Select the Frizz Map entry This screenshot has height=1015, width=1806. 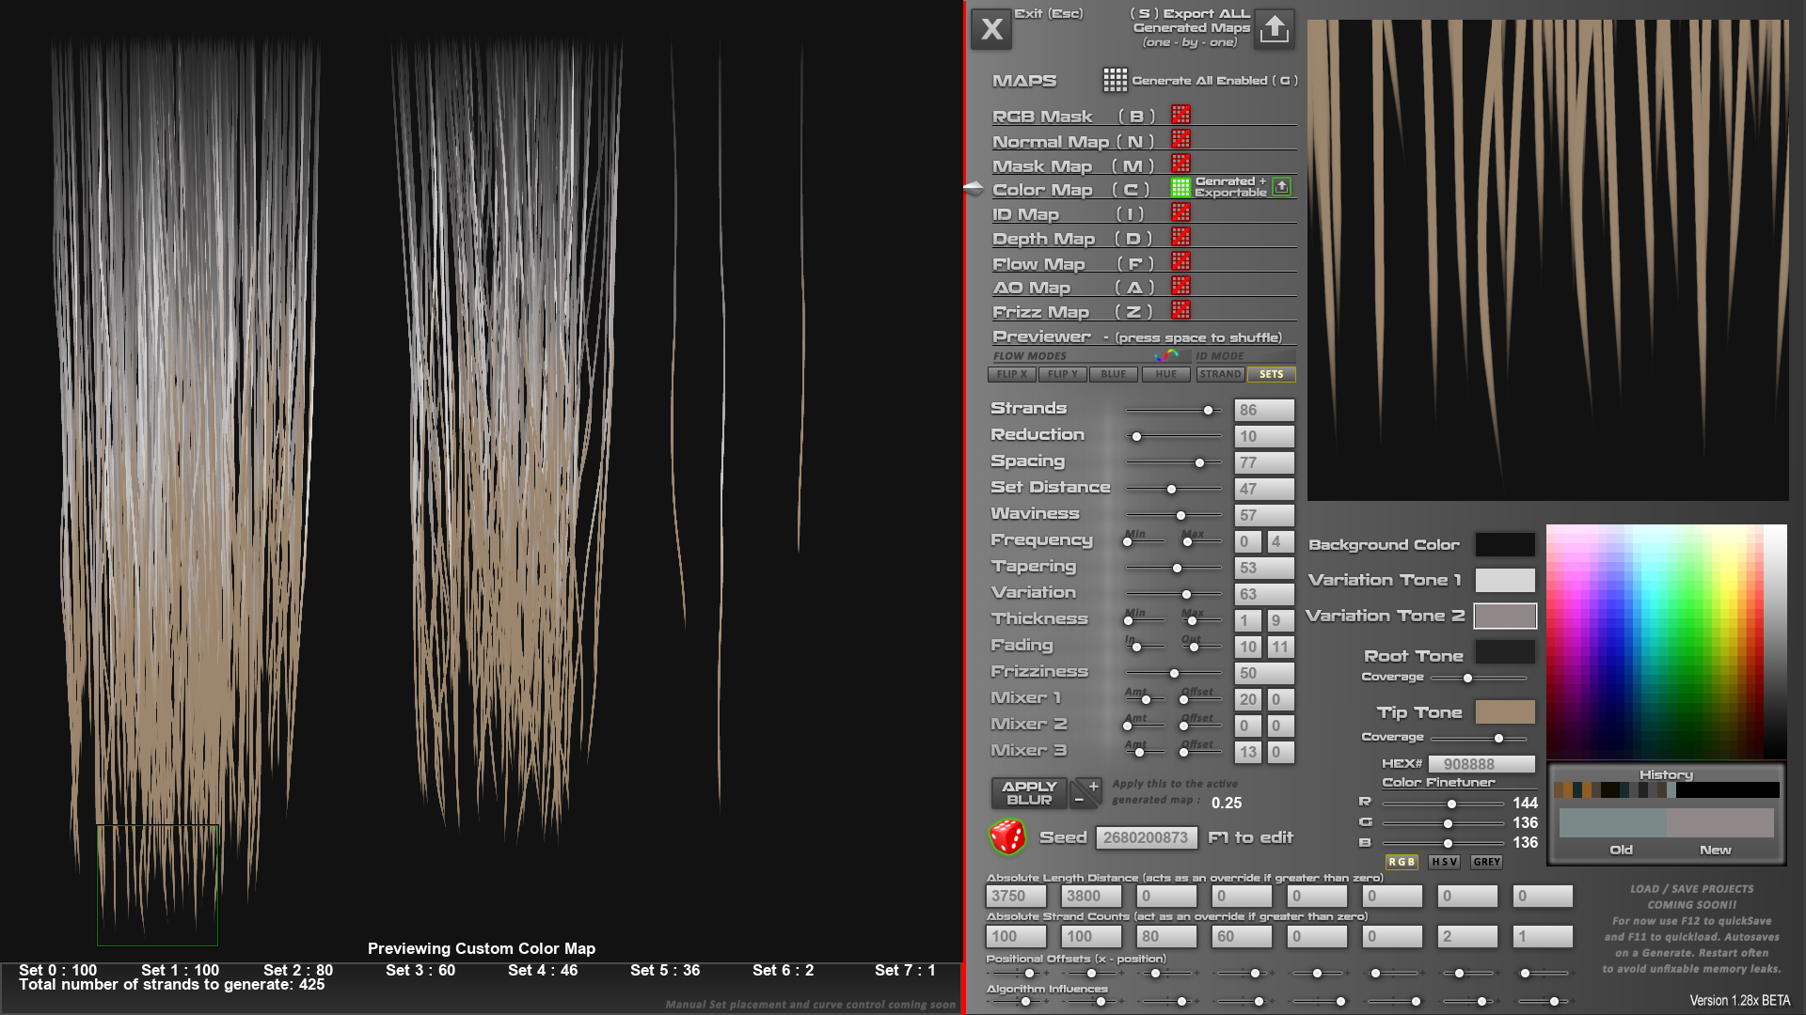(x=1072, y=313)
